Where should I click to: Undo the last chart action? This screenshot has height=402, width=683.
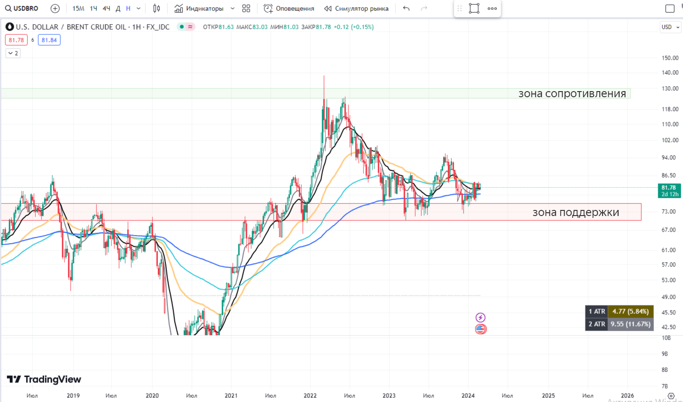407,8
